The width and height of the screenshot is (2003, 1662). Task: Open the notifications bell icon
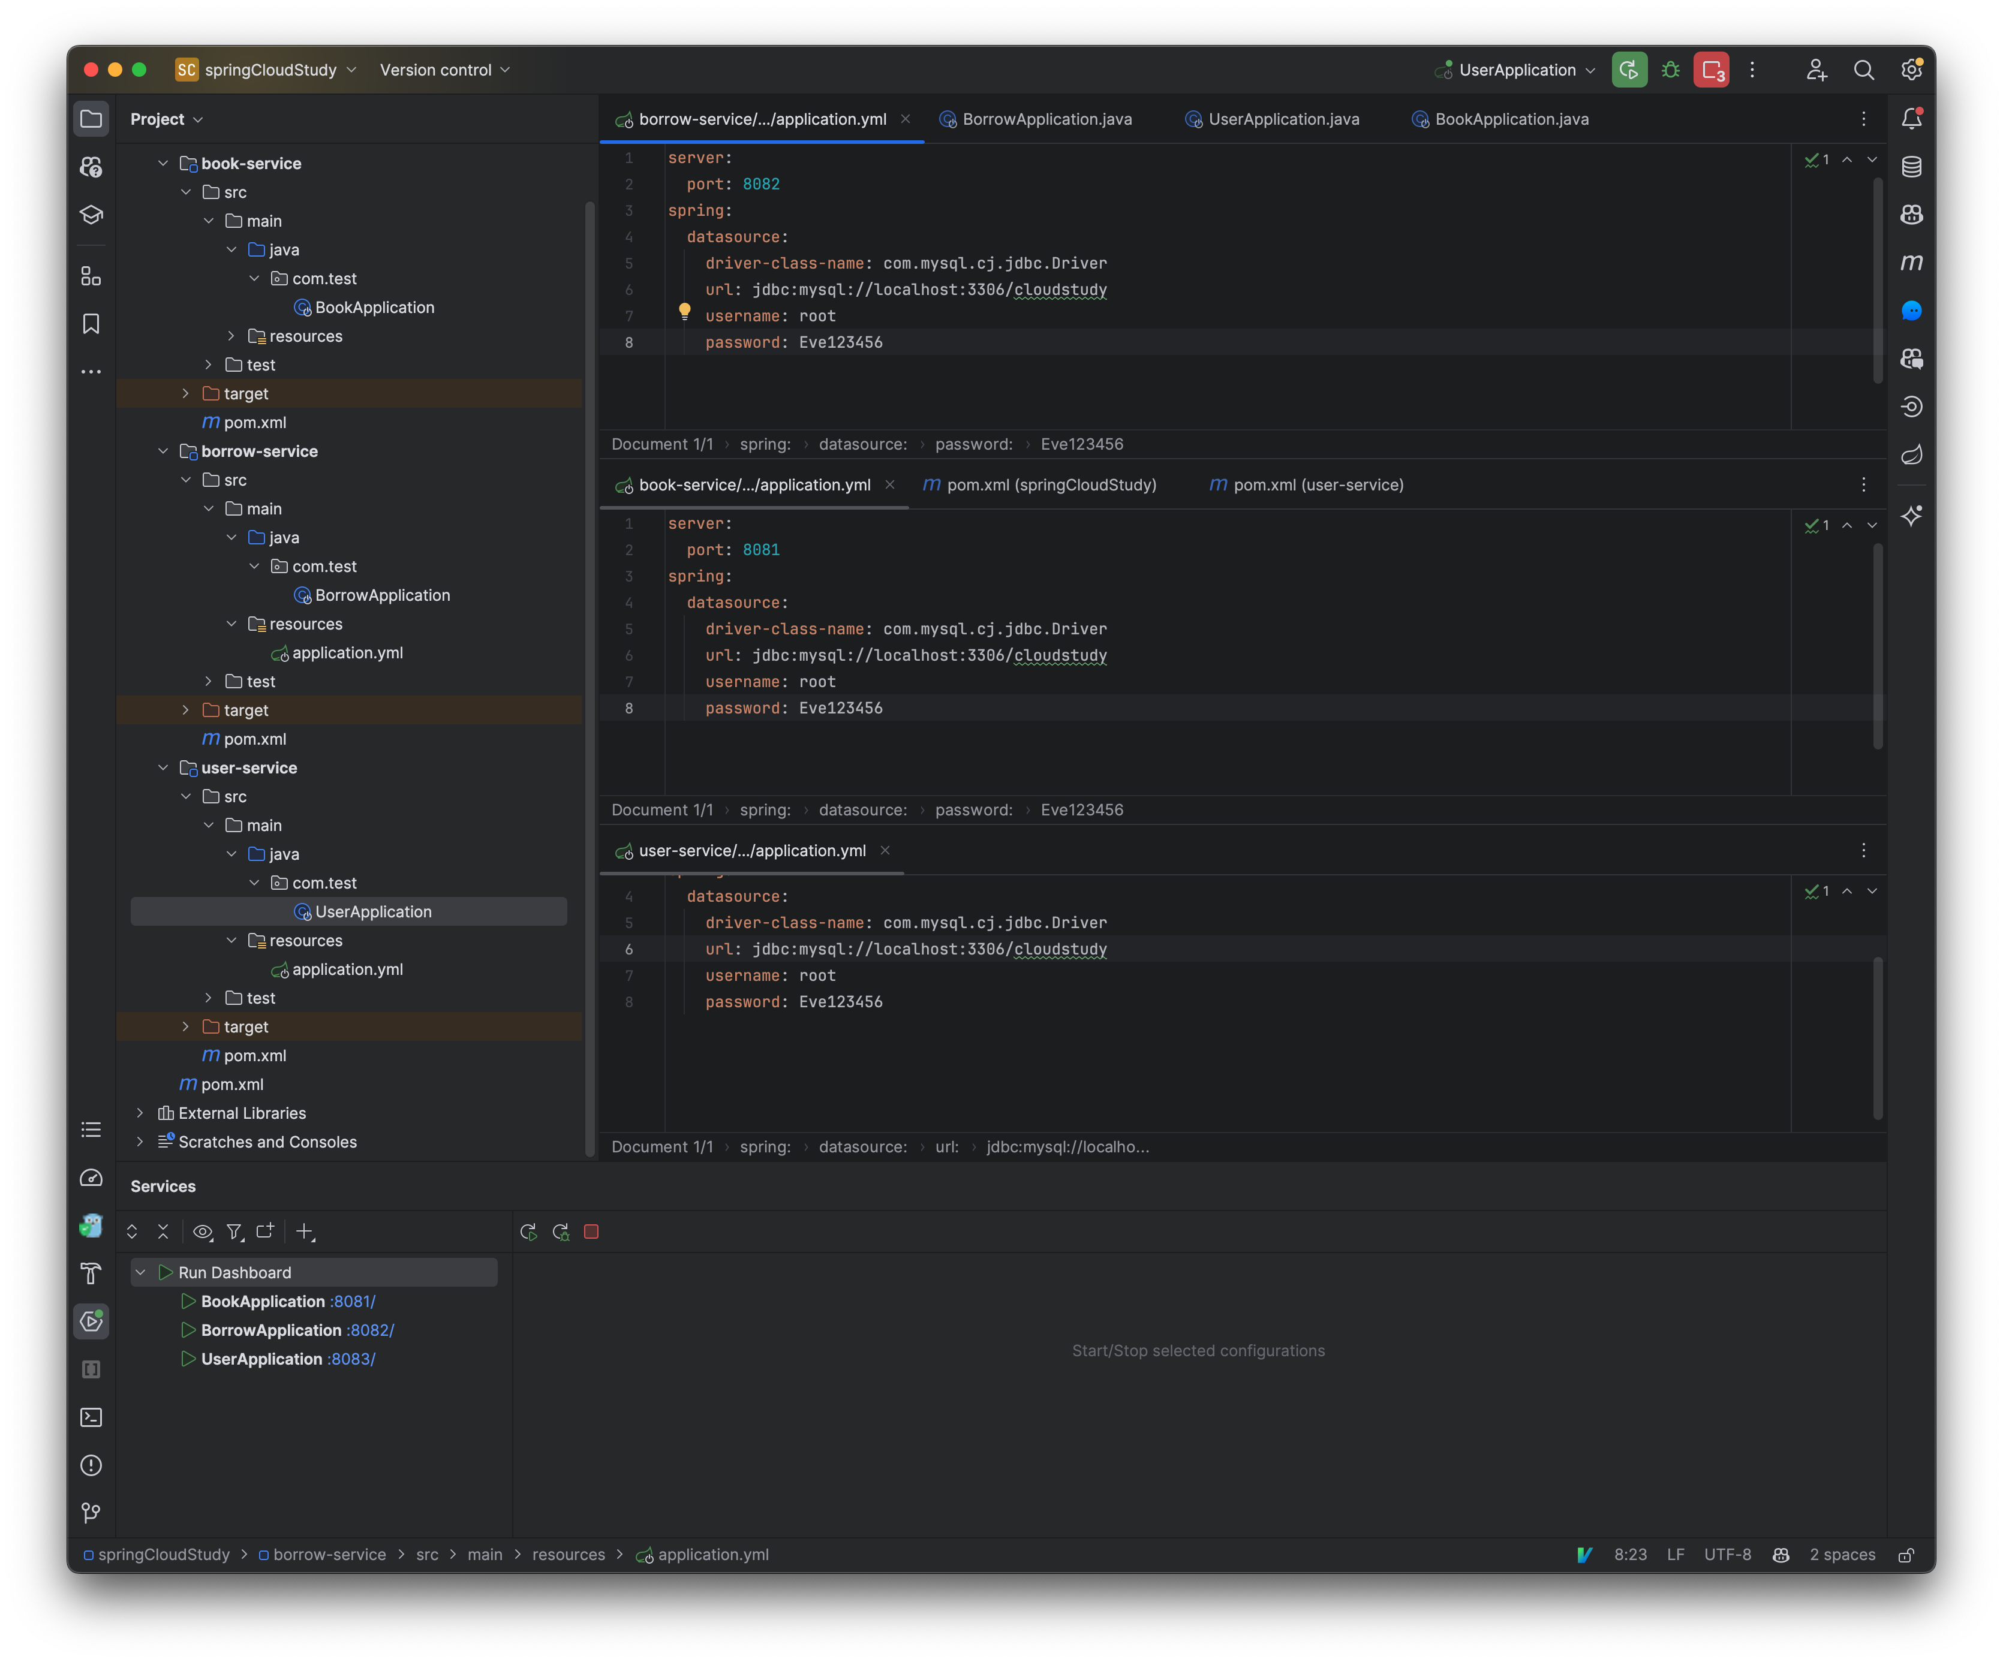(1911, 118)
